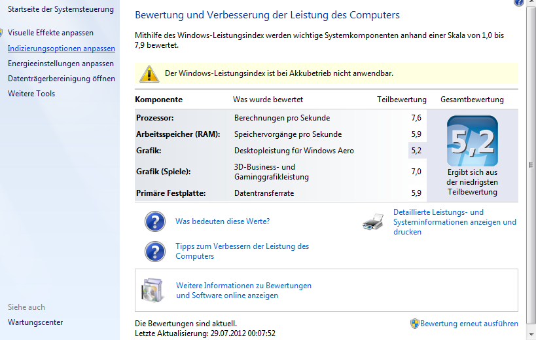Screen dimensions: 536x340
Task: Open 'Startseite der Systemsteuerung'
Action: 61,9
